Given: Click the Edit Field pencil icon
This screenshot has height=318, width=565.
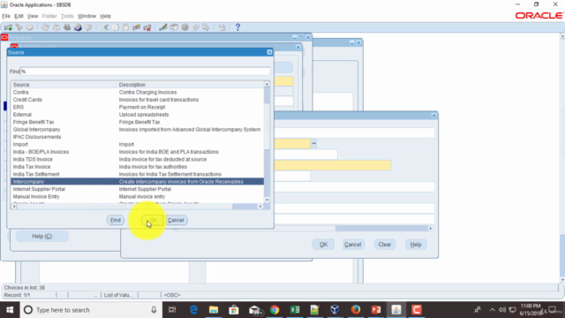Looking at the screenshot, I should (x=162, y=27).
